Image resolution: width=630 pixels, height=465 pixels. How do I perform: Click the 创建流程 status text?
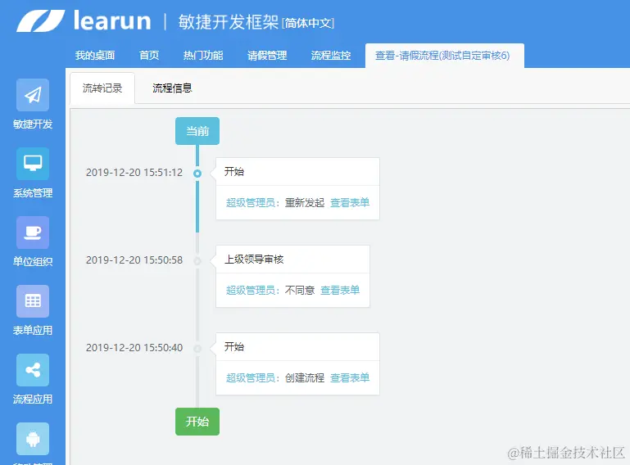coord(305,377)
